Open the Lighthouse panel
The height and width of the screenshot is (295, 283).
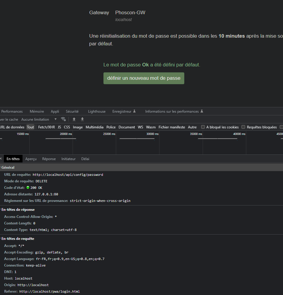pos(97,111)
